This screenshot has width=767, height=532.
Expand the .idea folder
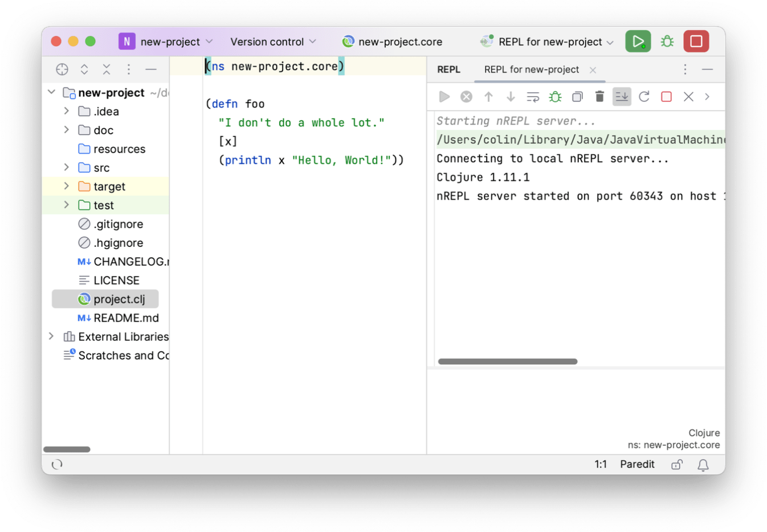pos(67,111)
